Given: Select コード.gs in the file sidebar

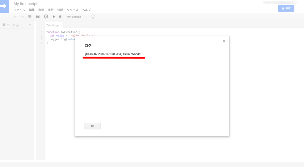Looking at the screenshot, I should [x=13, y=25].
